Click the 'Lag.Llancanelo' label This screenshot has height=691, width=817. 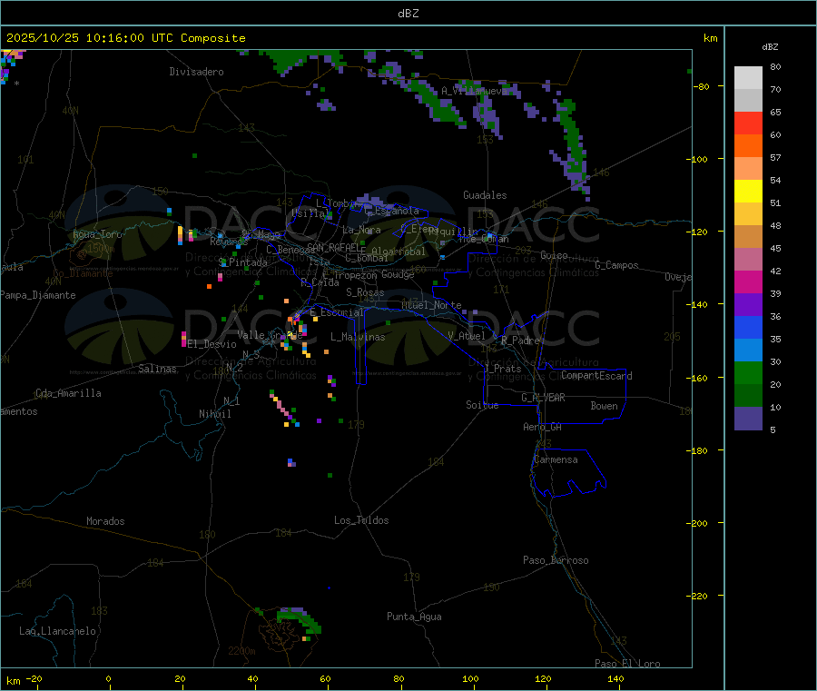(58, 631)
